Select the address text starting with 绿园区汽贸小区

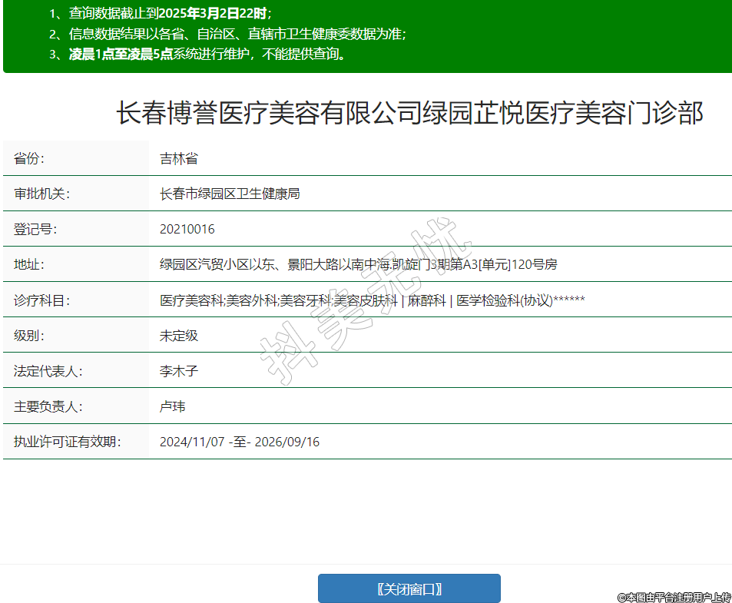pyautogui.click(x=358, y=264)
